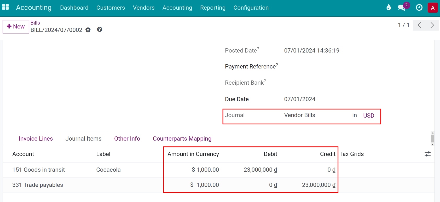Click the record pager 1 / 1

click(403, 25)
